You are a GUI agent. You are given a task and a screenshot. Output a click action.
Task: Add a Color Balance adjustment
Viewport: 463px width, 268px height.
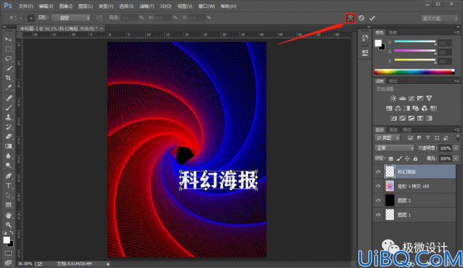point(398,108)
